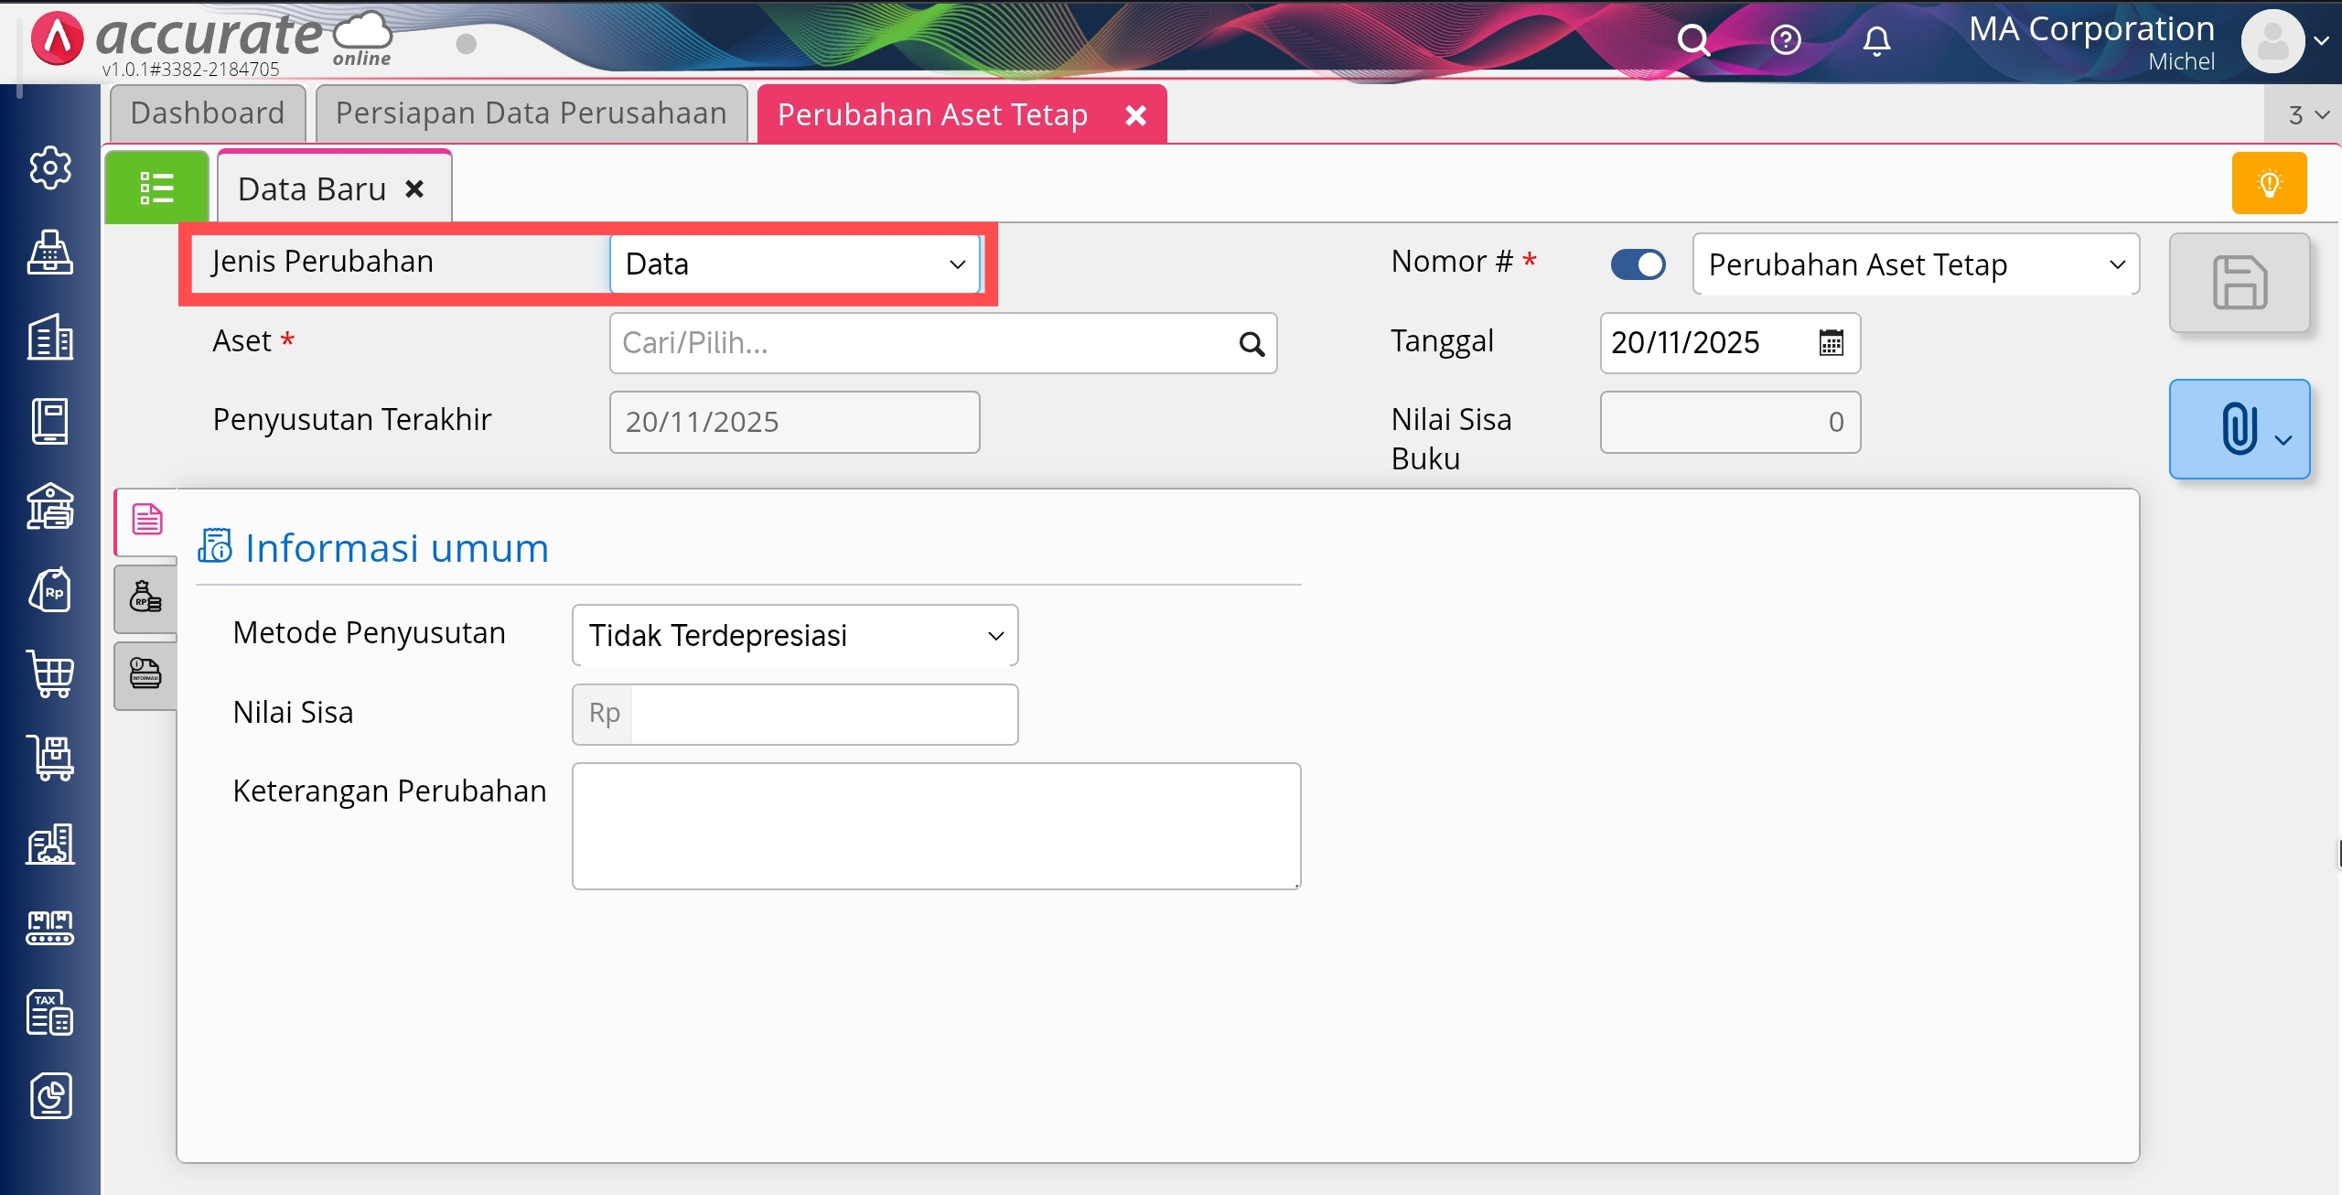
Task: Expand the Perubahan Aset Tetap numbering dropdown
Action: [1915, 264]
